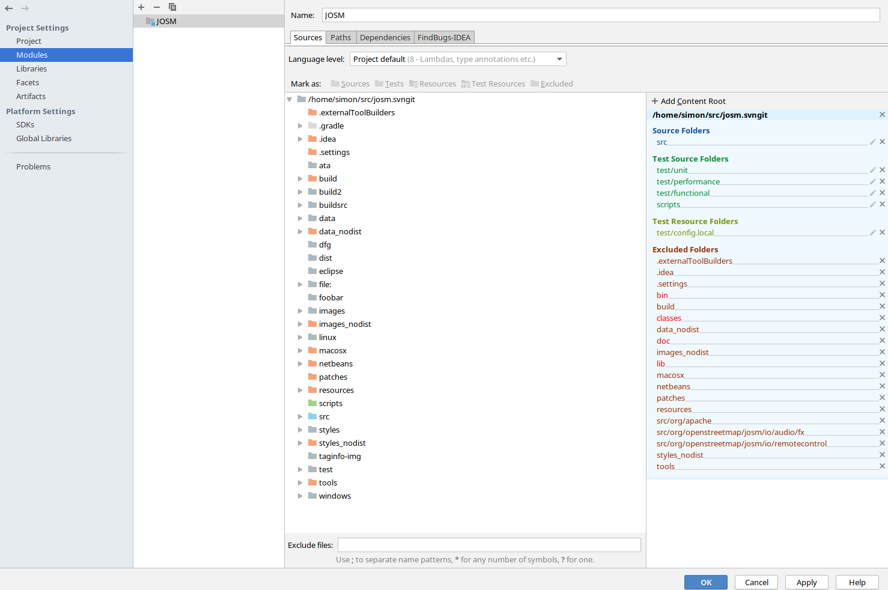The height and width of the screenshot is (590, 888).
Task: Remove tools from excluded folders
Action: tap(882, 466)
